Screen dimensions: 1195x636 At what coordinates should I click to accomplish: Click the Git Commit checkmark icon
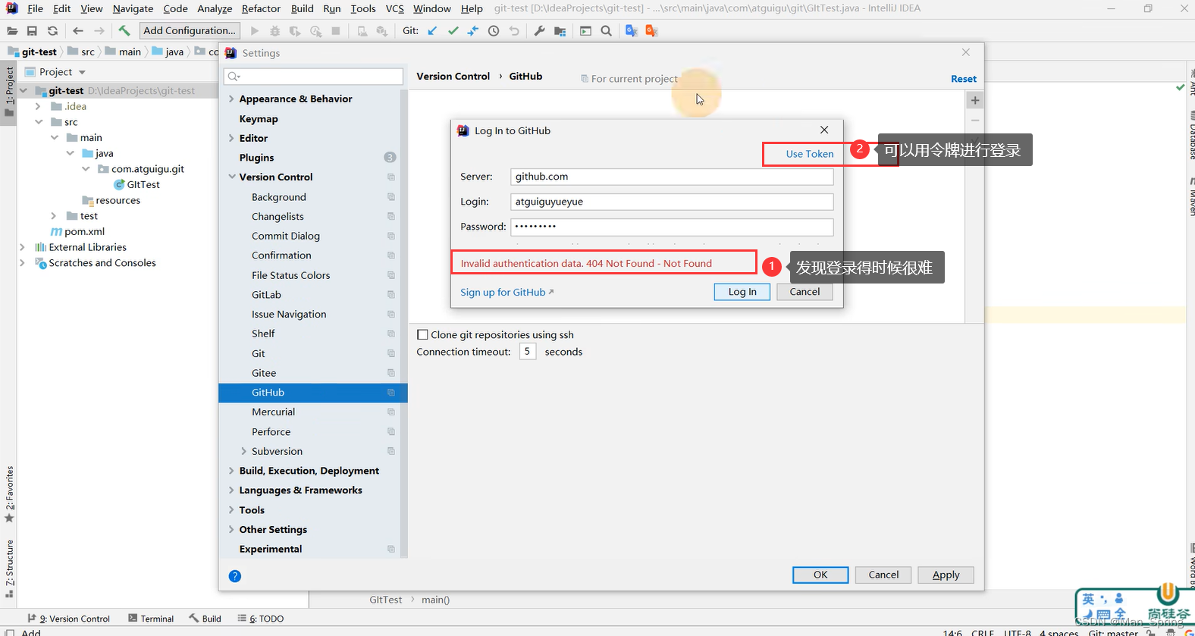click(453, 31)
